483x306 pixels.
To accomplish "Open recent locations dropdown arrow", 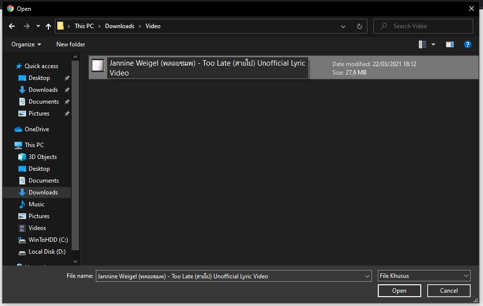I will [38, 26].
